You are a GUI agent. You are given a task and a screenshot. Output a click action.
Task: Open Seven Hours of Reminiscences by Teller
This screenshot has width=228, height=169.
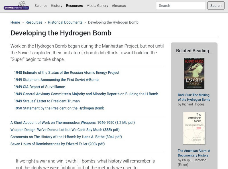58,144
